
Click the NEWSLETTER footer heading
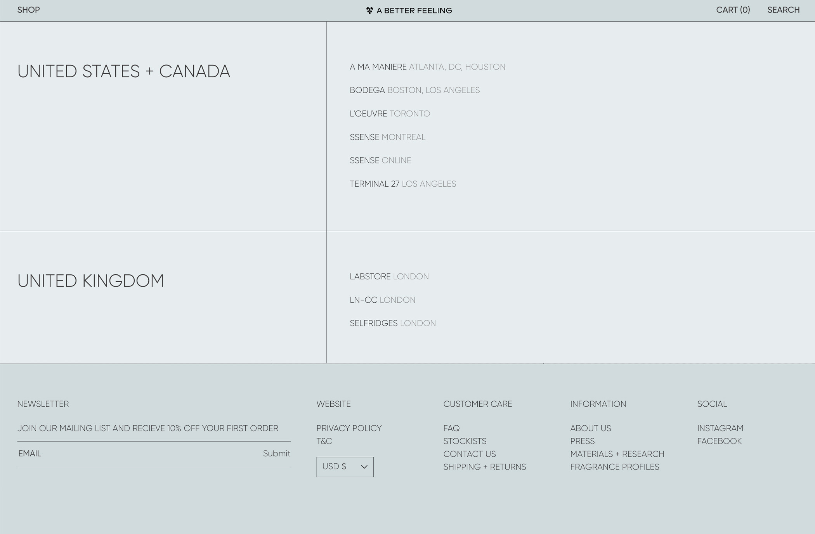tap(43, 404)
